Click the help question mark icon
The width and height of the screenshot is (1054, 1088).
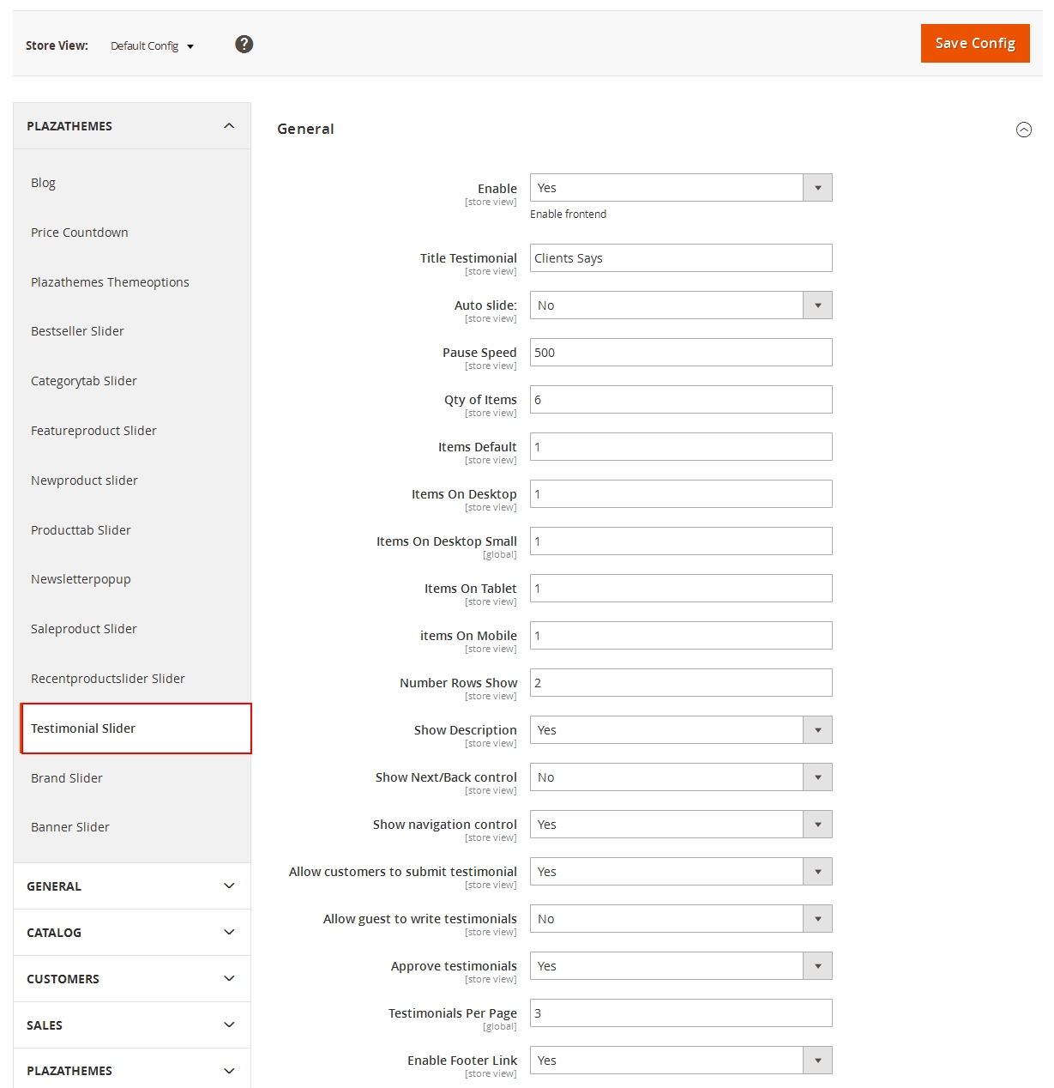click(x=244, y=45)
